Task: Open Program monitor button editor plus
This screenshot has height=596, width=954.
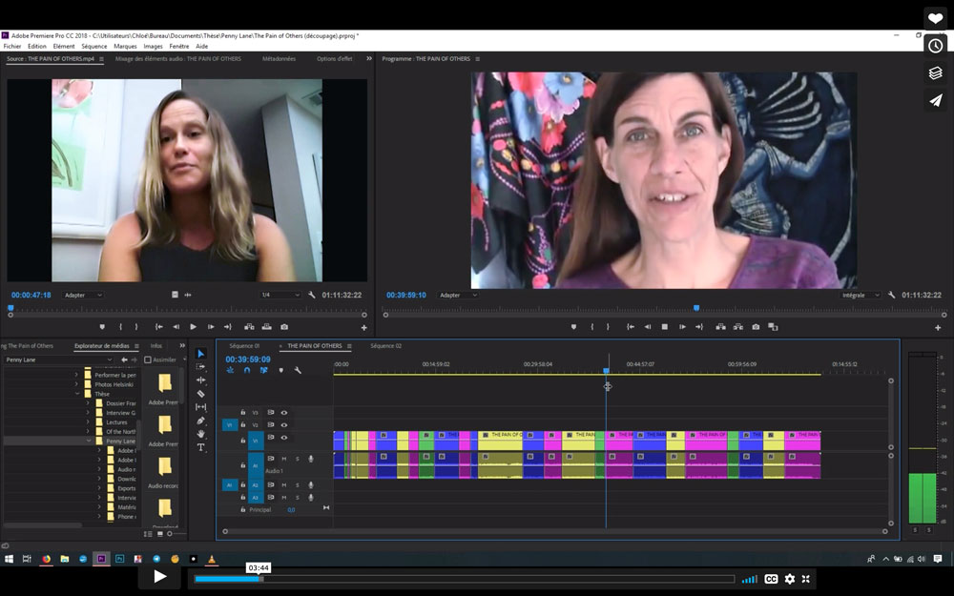Action: (x=938, y=328)
